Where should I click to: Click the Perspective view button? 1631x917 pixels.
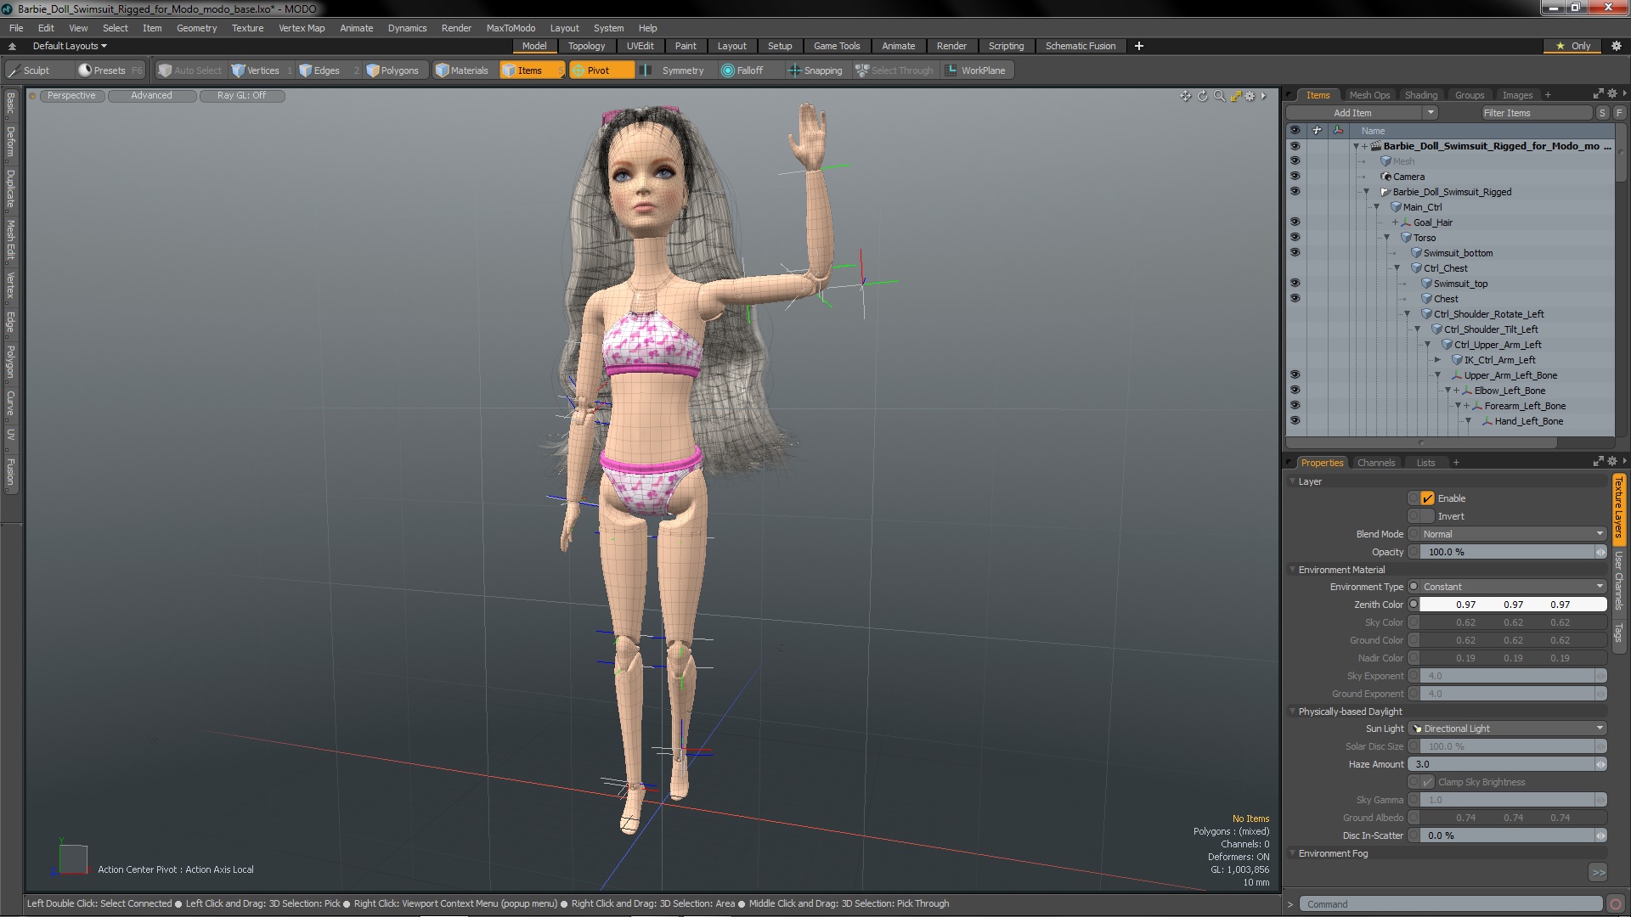pyautogui.click(x=71, y=96)
